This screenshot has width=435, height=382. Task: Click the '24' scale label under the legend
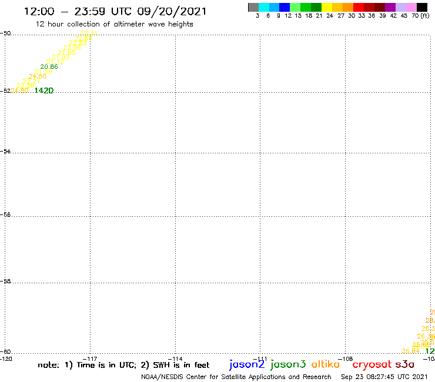pyautogui.click(x=330, y=16)
